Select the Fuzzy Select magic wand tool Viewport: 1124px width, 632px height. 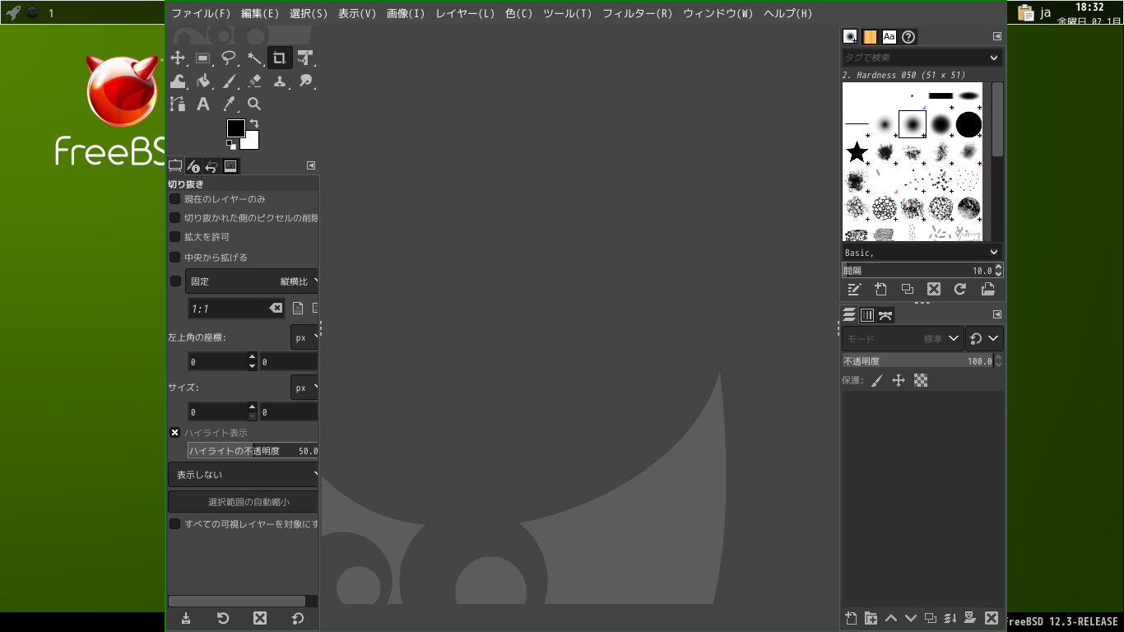tap(254, 58)
